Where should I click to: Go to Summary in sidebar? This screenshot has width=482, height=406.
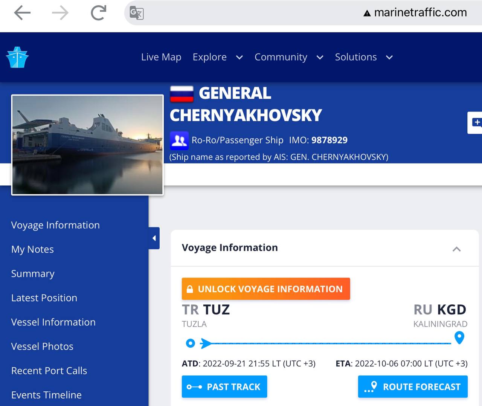click(33, 273)
